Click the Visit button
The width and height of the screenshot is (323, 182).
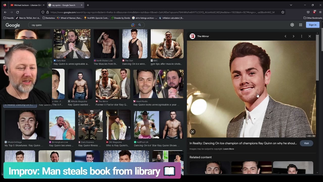[306, 143]
